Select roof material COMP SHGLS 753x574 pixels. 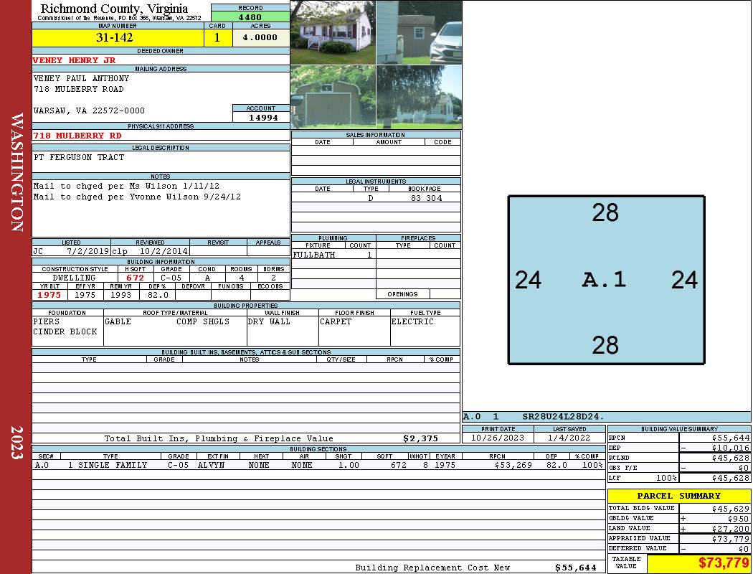point(203,322)
